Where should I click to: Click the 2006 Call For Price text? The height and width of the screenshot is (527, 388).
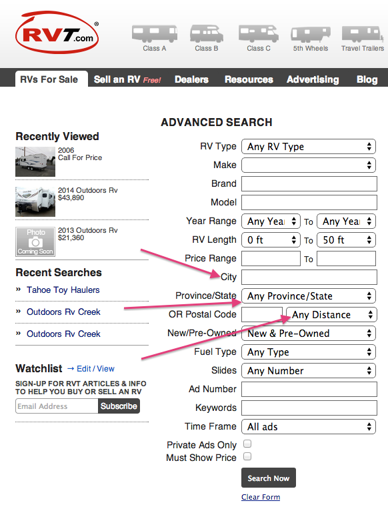[80, 154]
